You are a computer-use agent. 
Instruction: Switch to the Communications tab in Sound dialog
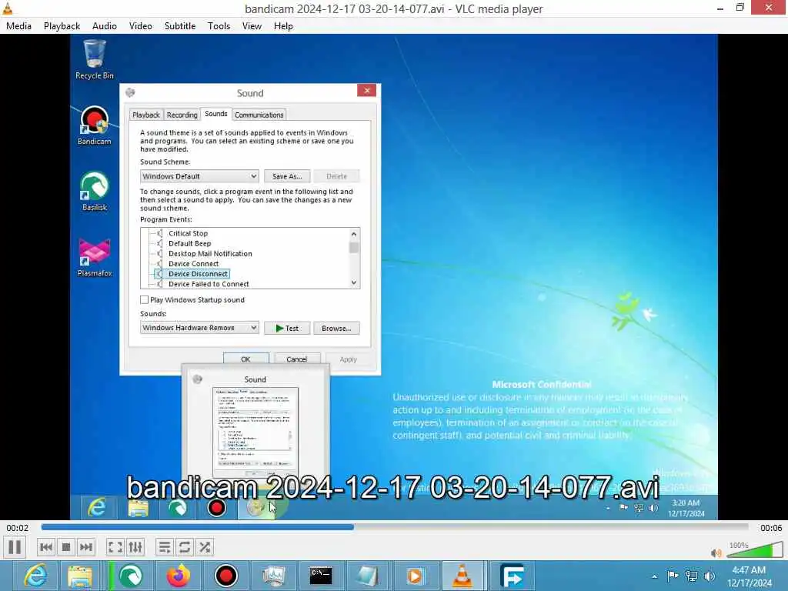click(259, 115)
